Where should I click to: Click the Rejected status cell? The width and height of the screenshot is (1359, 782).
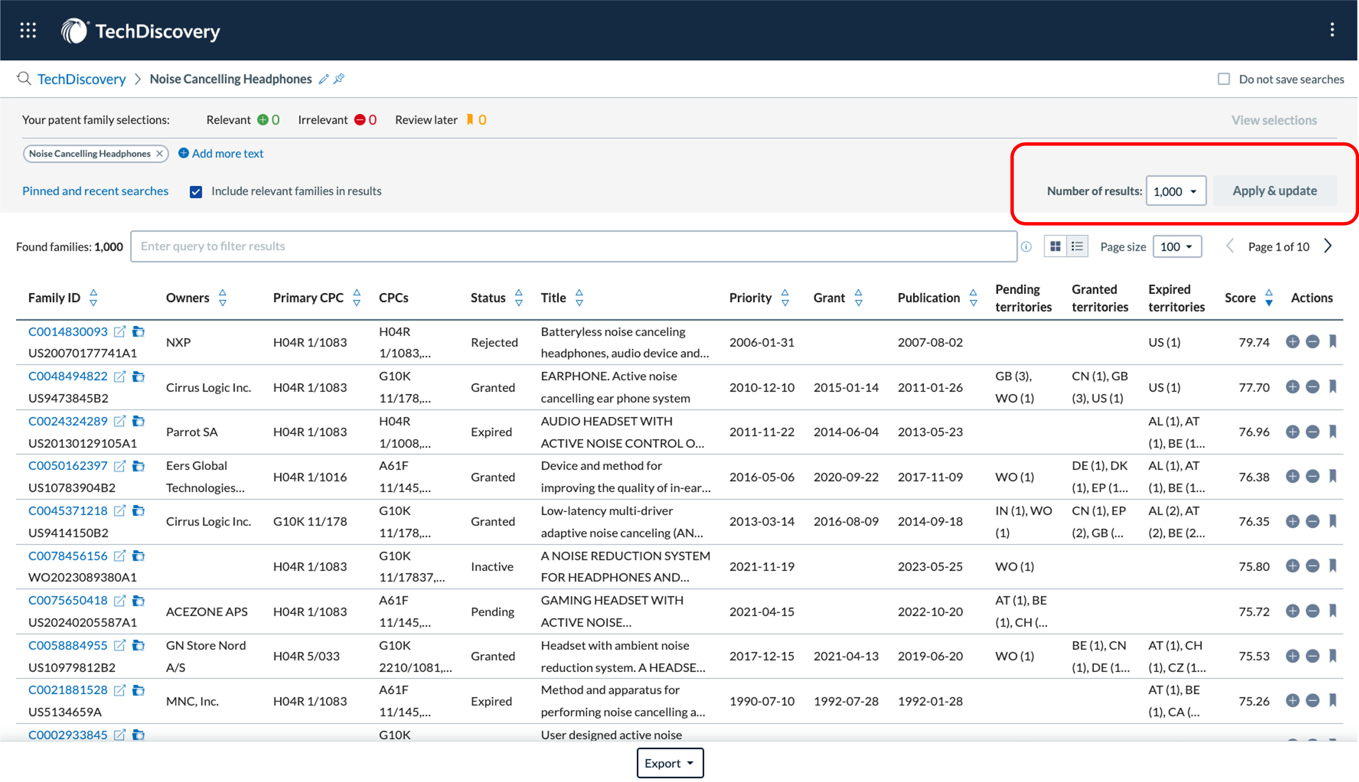point(494,343)
